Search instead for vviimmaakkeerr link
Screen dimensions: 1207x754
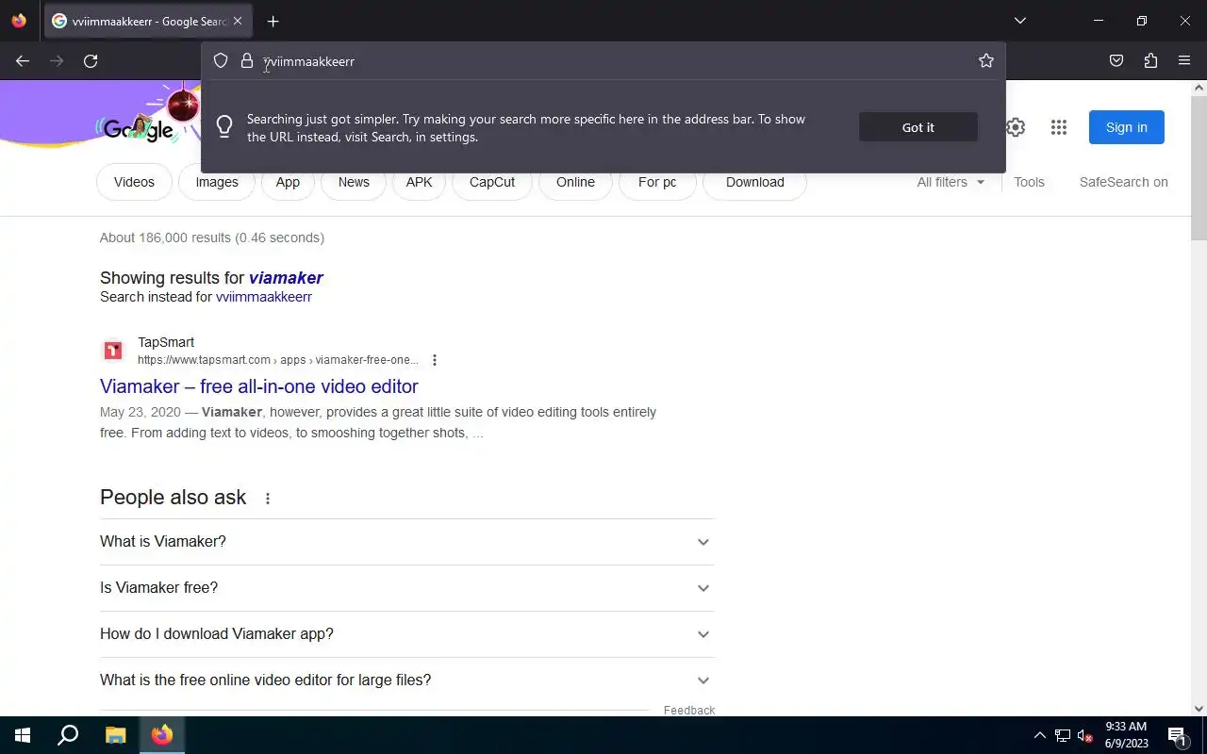click(264, 297)
